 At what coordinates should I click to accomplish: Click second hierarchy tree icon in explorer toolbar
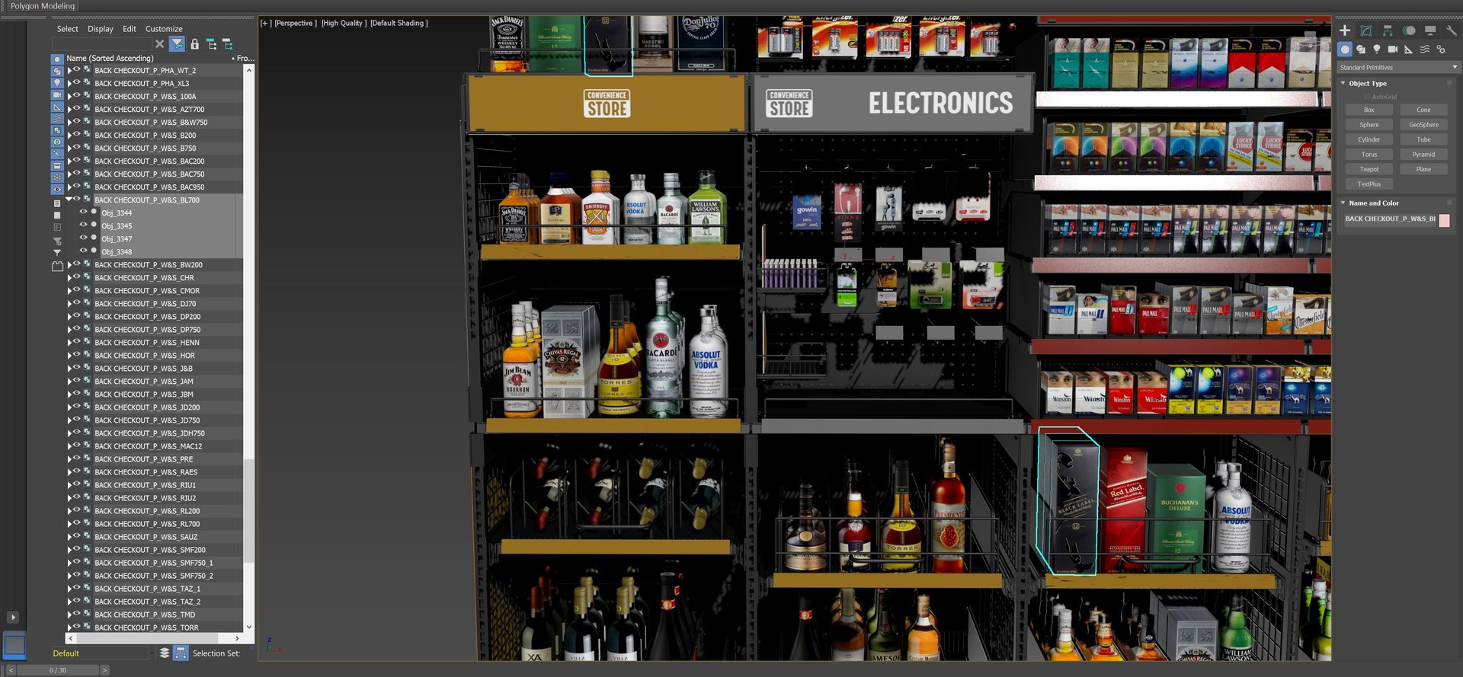[x=227, y=44]
